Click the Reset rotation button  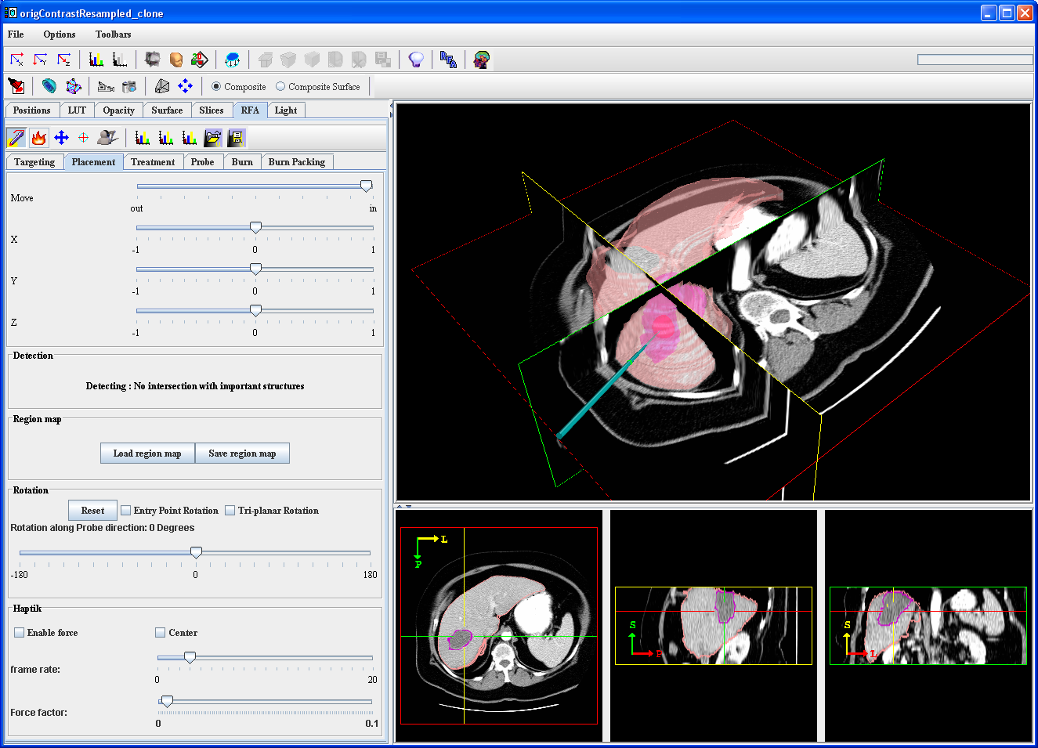[x=92, y=511]
